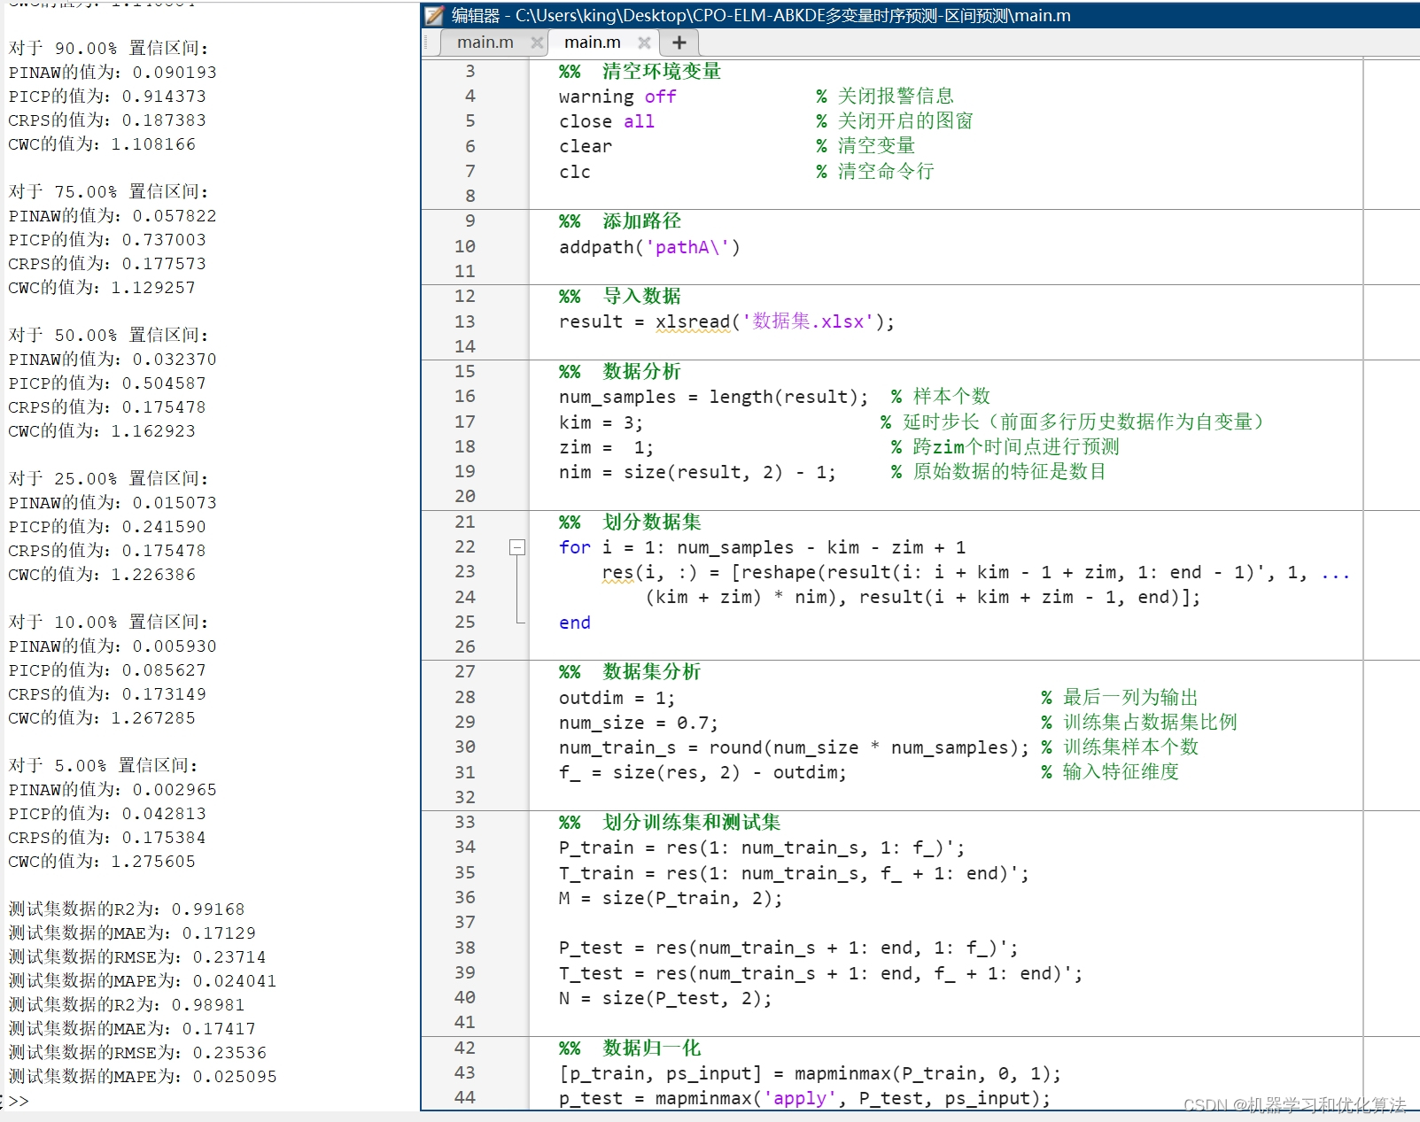Open a new editor tab with plus button
1420x1122 pixels.
click(x=679, y=43)
